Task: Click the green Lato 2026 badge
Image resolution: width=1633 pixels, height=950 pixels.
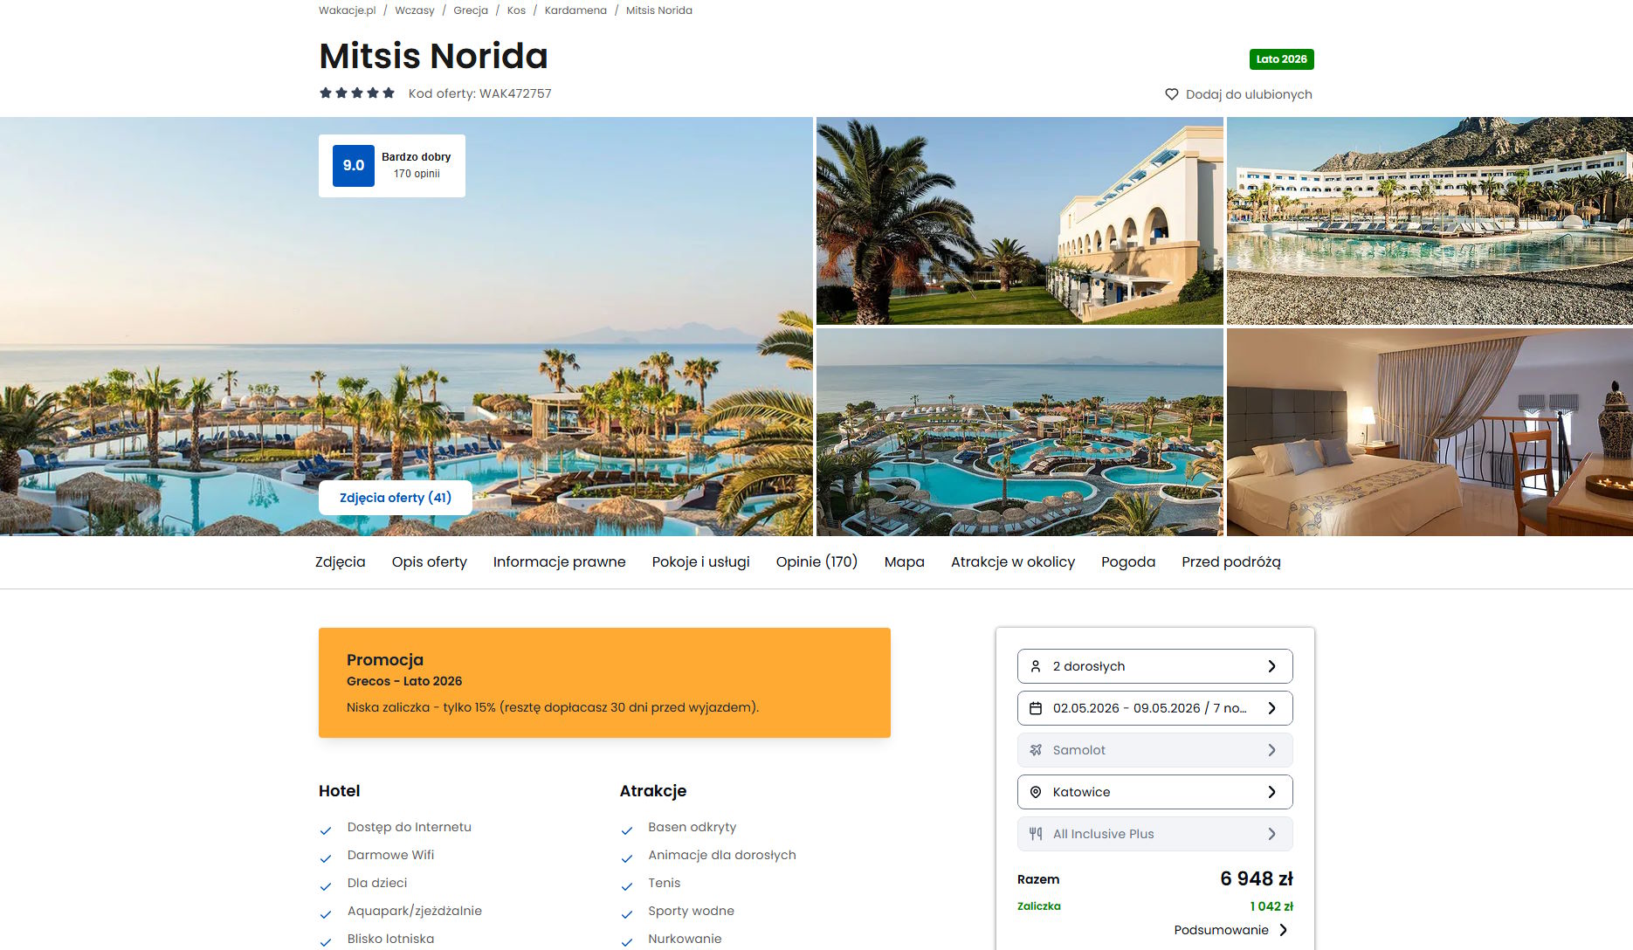Action: coord(1281,59)
